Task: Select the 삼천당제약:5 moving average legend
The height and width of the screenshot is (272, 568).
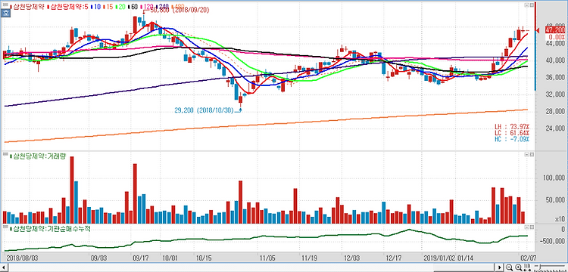Action: tap(68, 7)
